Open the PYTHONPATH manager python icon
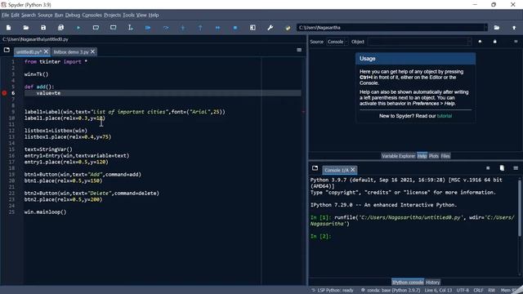The width and height of the screenshot is (523, 294). 288,28
